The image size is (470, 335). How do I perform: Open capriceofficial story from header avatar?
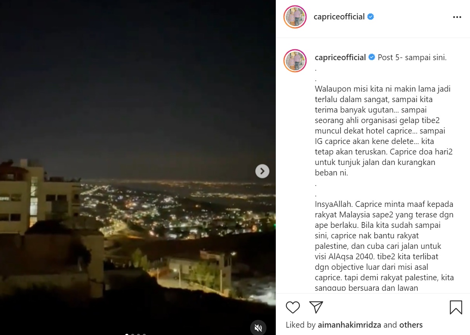295,17
